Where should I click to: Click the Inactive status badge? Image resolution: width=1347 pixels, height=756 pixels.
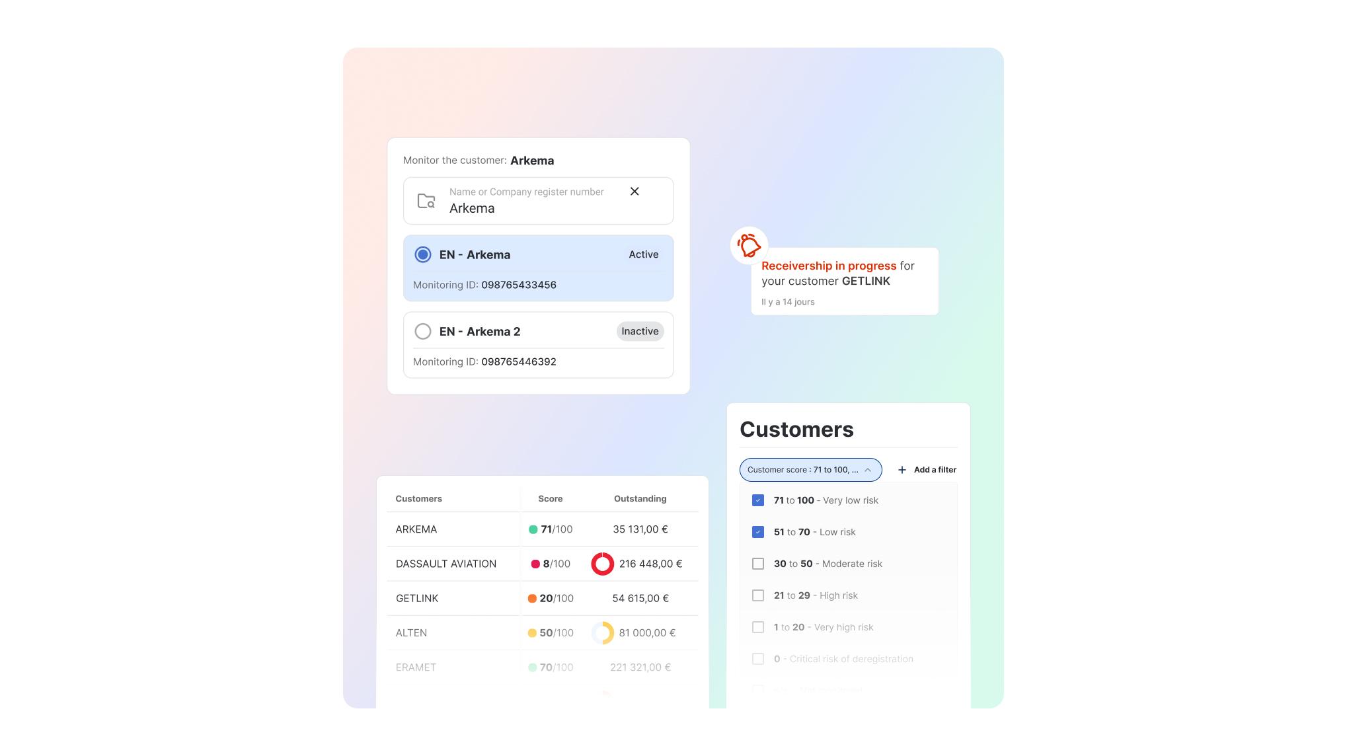640,331
